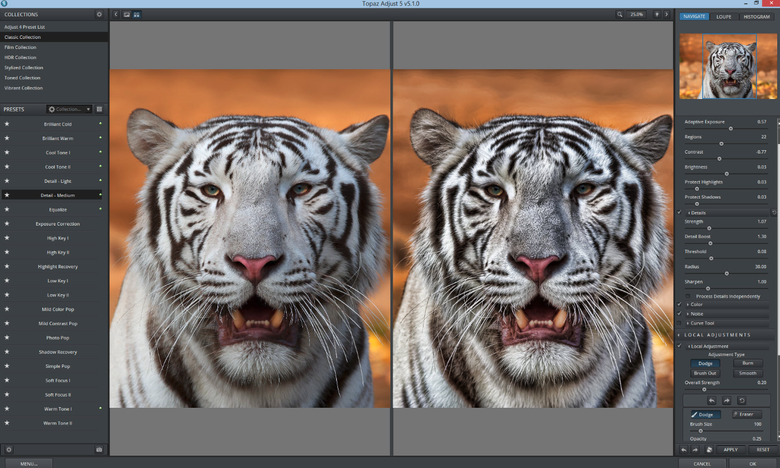
Task: Click the Adaptive Exposure slider handle
Action: pyautogui.click(x=730, y=128)
